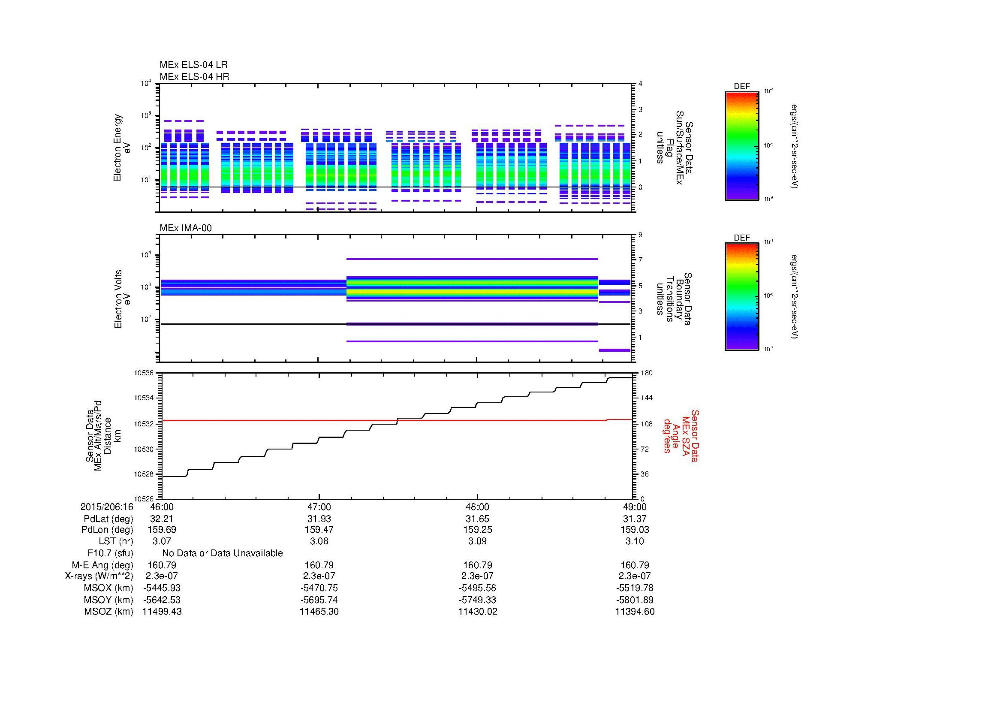Select the X-rays (W/m**2) row label
The width and height of the screenshot is (1003, 709).
(x=99, y=576)
